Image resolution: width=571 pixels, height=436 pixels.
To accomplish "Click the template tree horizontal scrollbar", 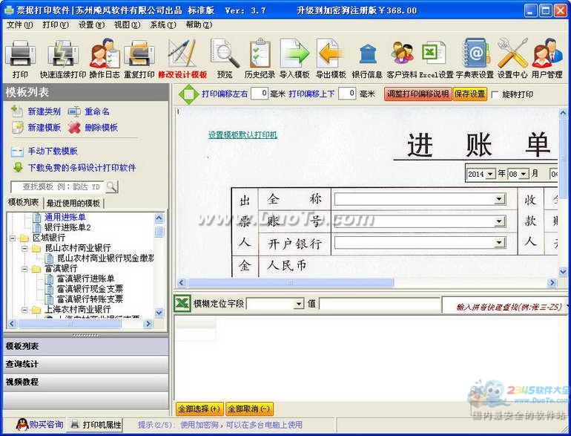I will point(69,324).
